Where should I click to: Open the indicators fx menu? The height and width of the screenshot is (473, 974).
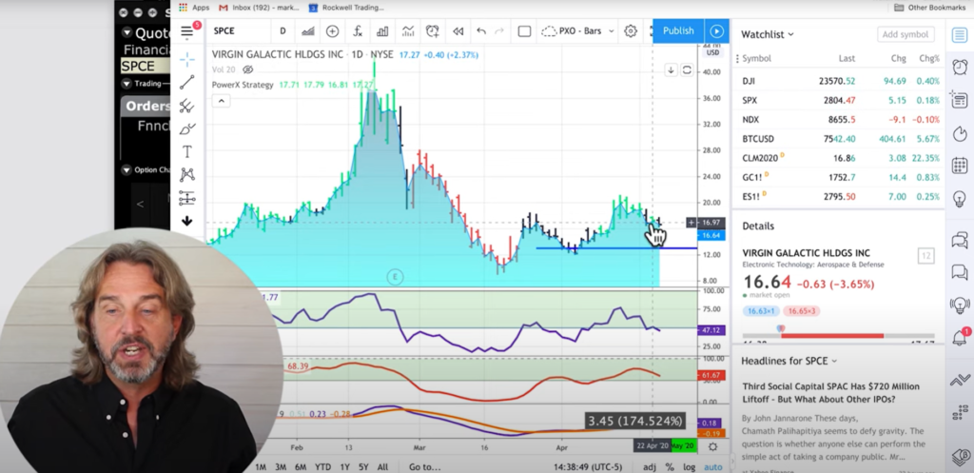pos(358,31)
